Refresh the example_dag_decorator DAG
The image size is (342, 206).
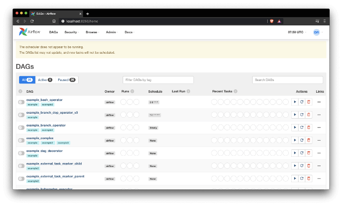[301, 153]
